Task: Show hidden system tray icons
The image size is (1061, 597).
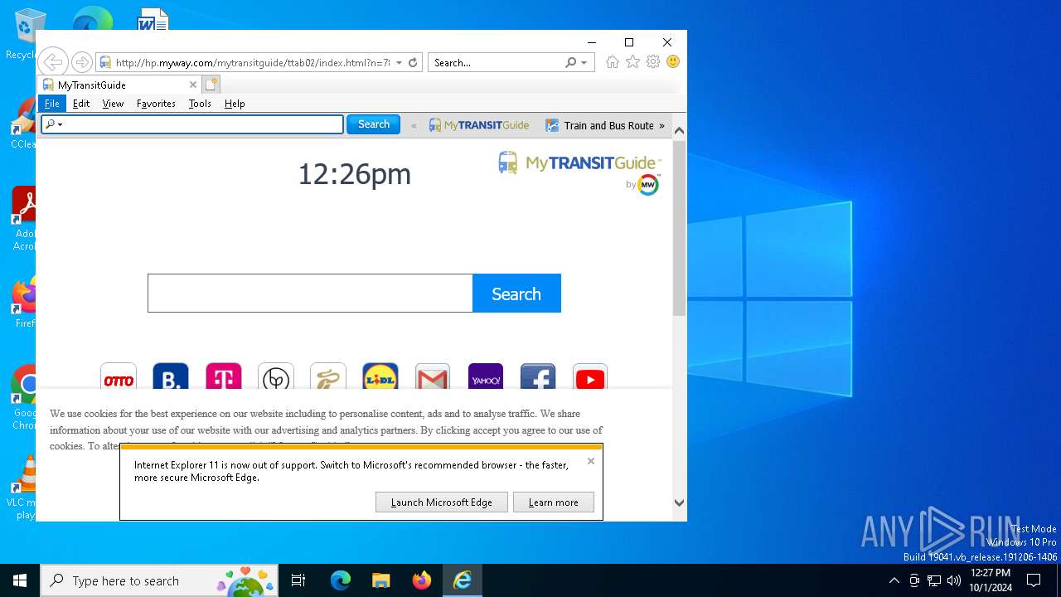Action: click(894, 580)
